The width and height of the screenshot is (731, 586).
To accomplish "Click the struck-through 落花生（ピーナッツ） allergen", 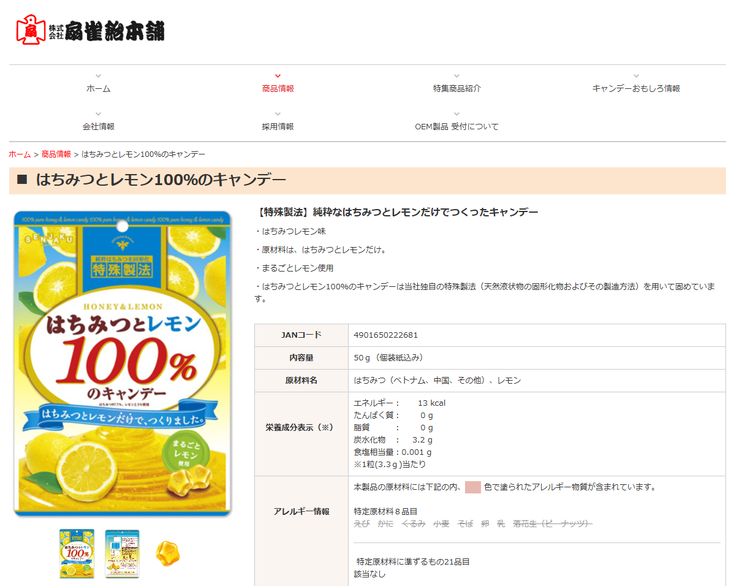I will pyautogui.click(x=553, y=524).
